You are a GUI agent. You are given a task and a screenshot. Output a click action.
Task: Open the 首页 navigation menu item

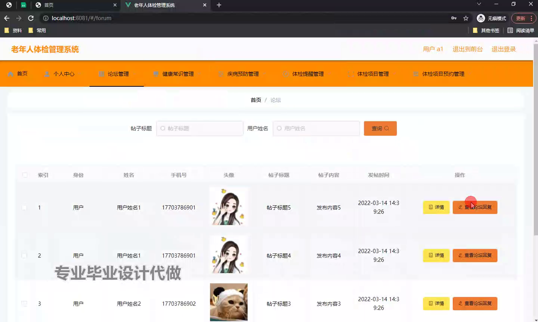pos(18,74)
